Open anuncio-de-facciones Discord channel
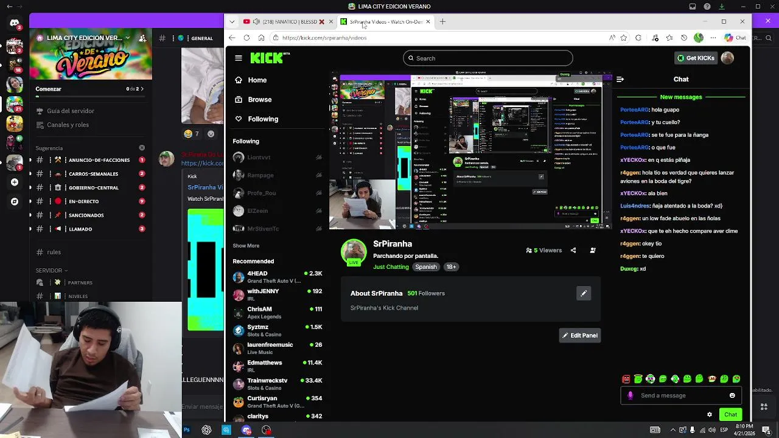The height and width of the screenshot is (438, 779). (x=91, y=160)
